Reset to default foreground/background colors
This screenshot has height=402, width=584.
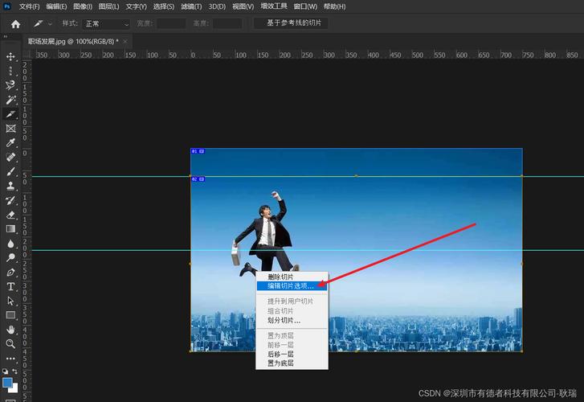6,372
